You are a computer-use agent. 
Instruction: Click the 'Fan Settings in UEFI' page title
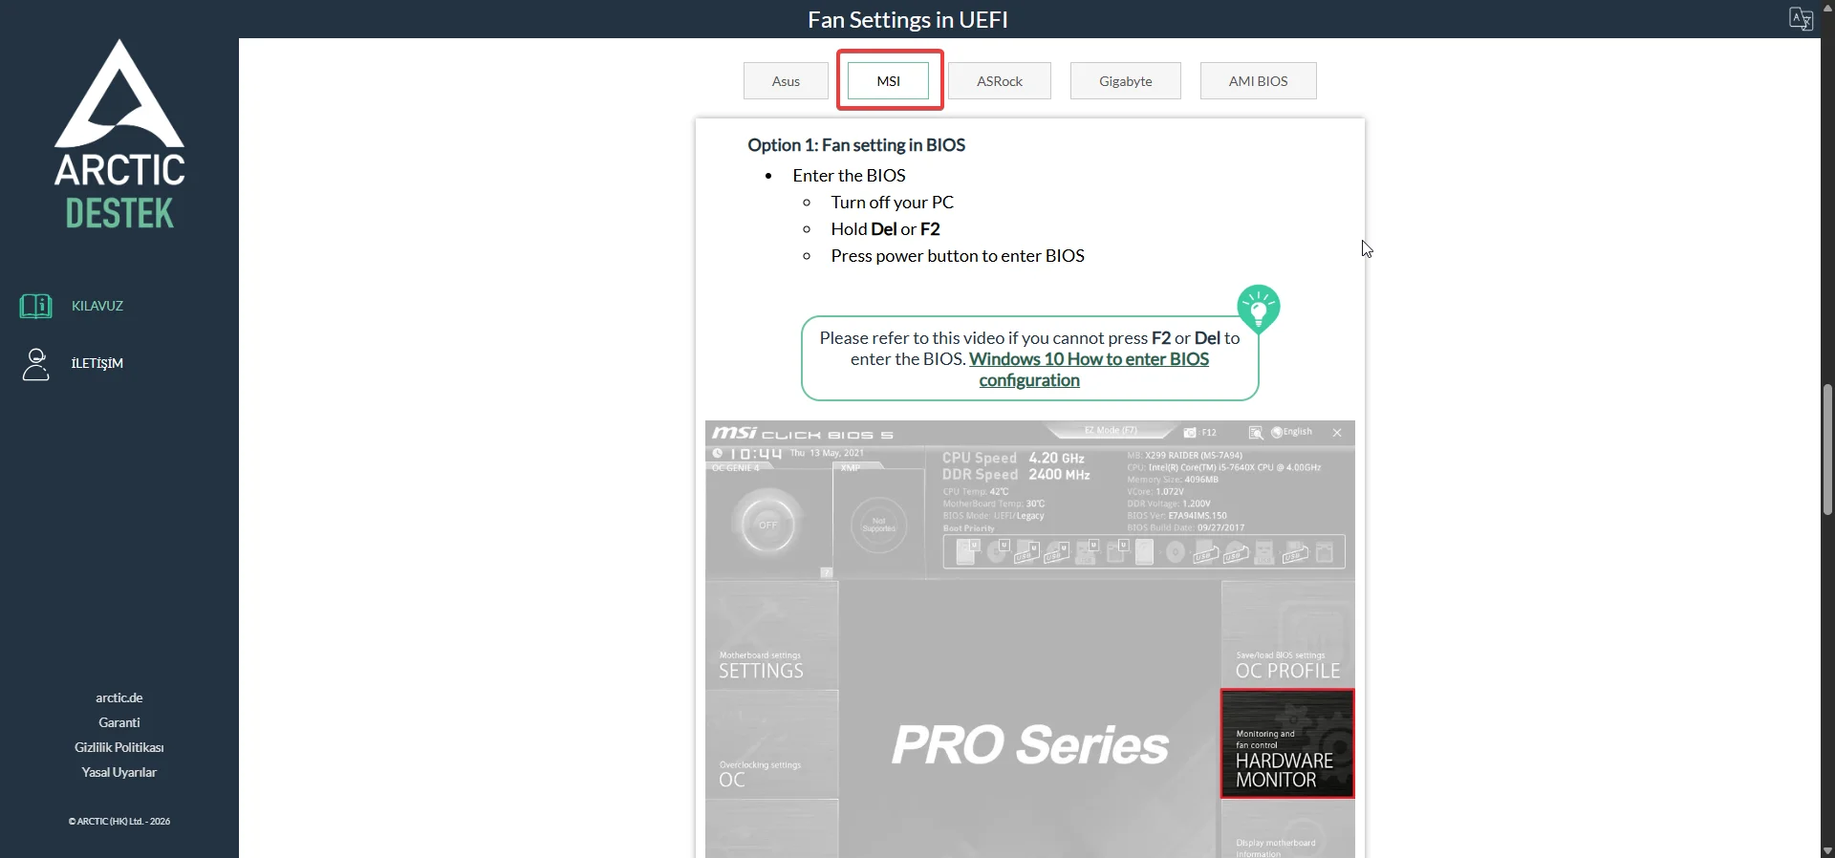coord(908,19)
